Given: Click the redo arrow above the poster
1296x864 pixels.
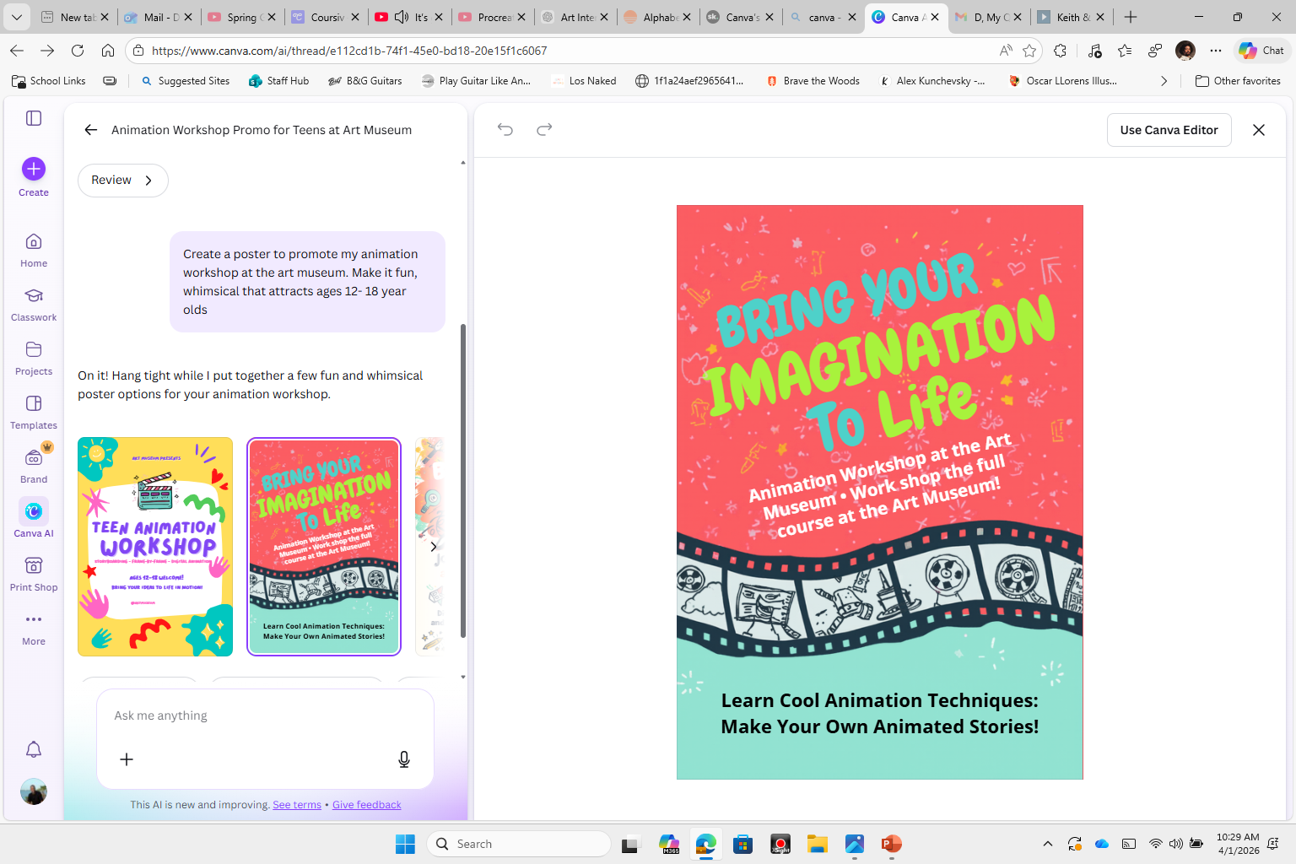Looking at the screenshot, I should click(x=544, y=129).
